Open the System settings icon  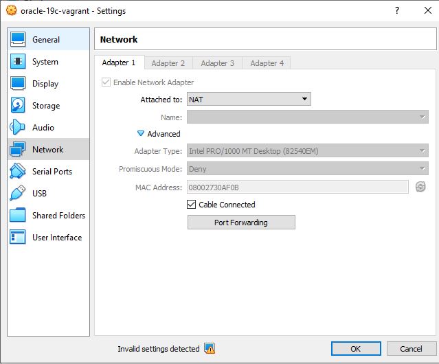[19, 62]
